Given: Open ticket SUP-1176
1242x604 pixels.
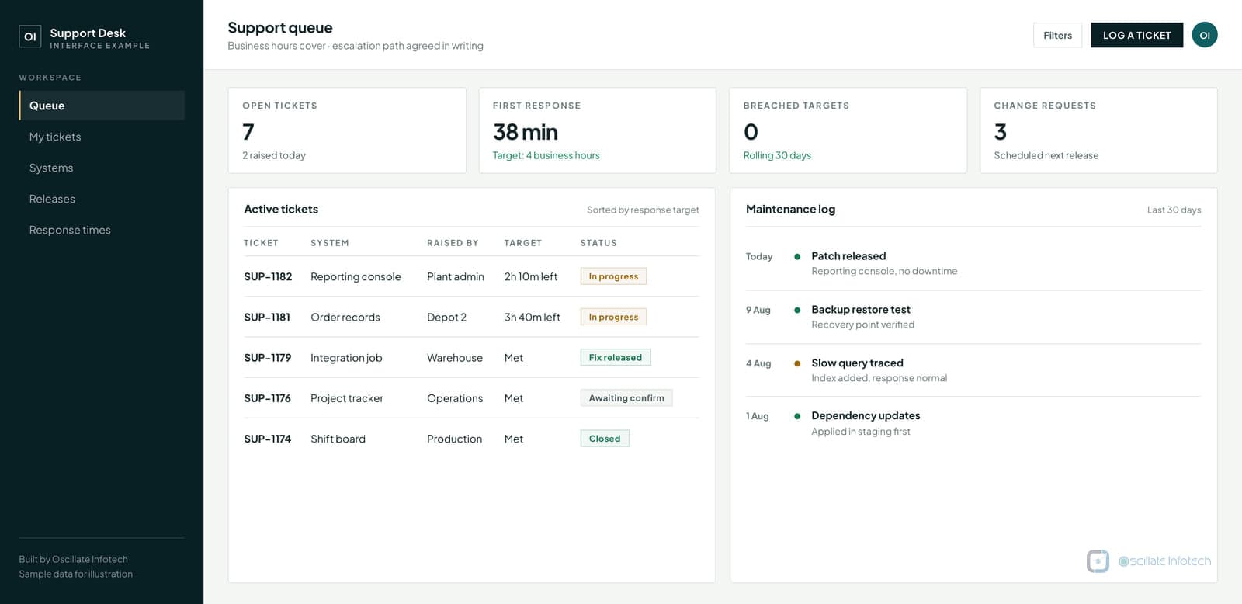Looking at the screenshot, I should tap(267, 398).
